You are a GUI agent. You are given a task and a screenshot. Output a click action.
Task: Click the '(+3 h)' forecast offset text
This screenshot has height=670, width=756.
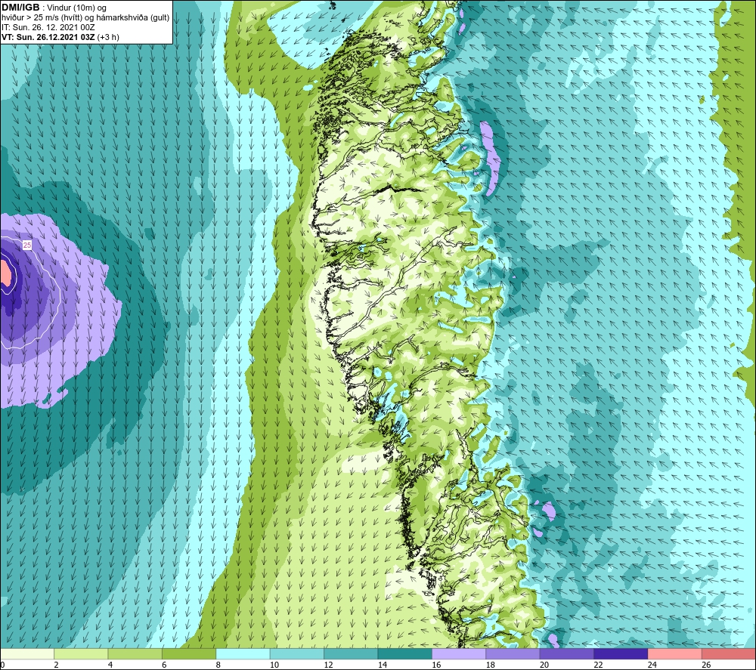click(x=108, y=37)
